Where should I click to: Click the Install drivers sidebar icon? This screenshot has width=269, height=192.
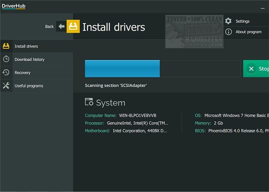click(6, 46)
